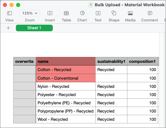166x128 pixels.
Task: Click the Numbers document icon in title bar
Action: tap(91, 5)
